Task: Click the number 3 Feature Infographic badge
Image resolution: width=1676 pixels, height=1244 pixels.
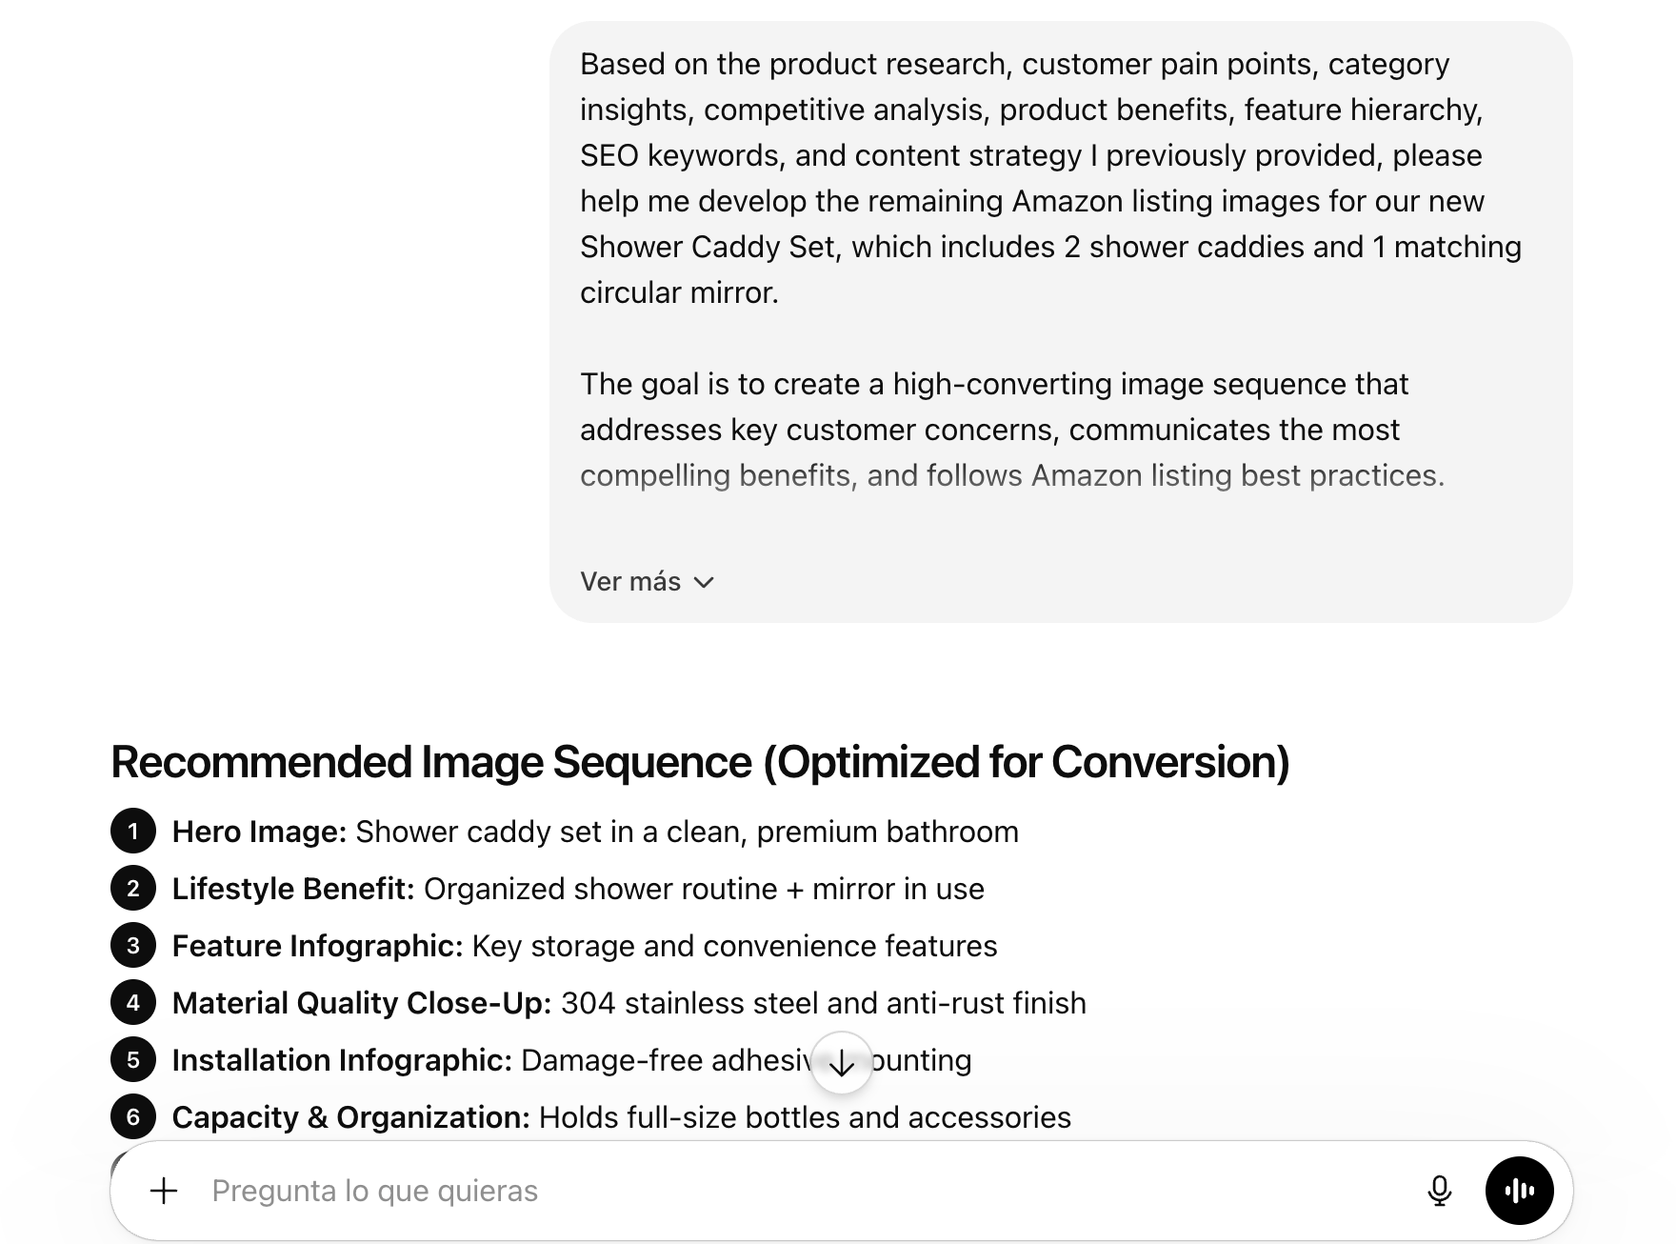Action: [x=133, y=946]
